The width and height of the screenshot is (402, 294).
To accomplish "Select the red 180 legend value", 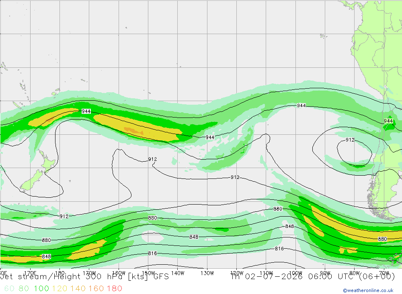I will [x=114, y=289].
